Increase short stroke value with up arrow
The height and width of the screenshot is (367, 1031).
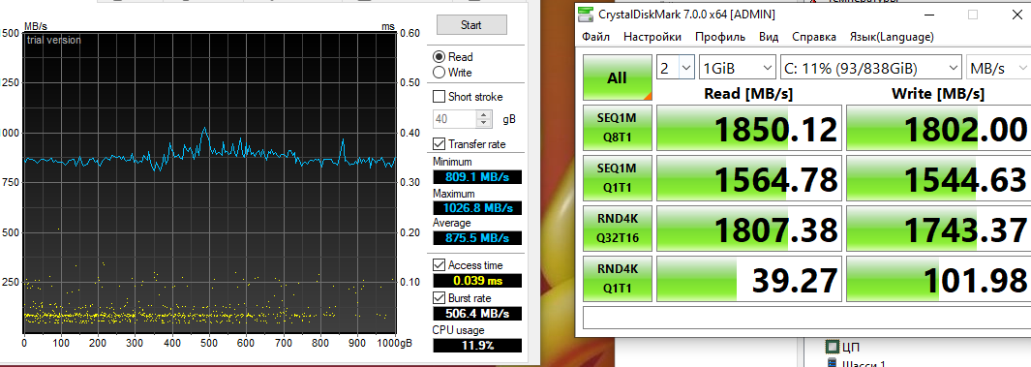click(485, 115)
